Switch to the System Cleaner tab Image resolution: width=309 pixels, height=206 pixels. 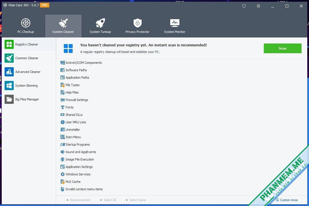coord(63,26)
